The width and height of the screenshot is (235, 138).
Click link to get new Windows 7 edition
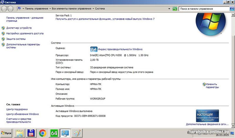[x=105, y=19]
